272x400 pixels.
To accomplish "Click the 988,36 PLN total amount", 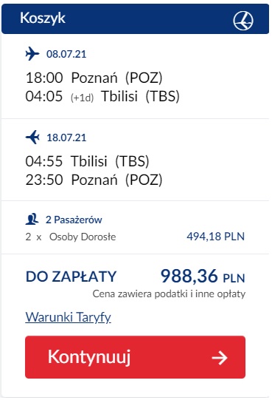I will click(203, 277).
